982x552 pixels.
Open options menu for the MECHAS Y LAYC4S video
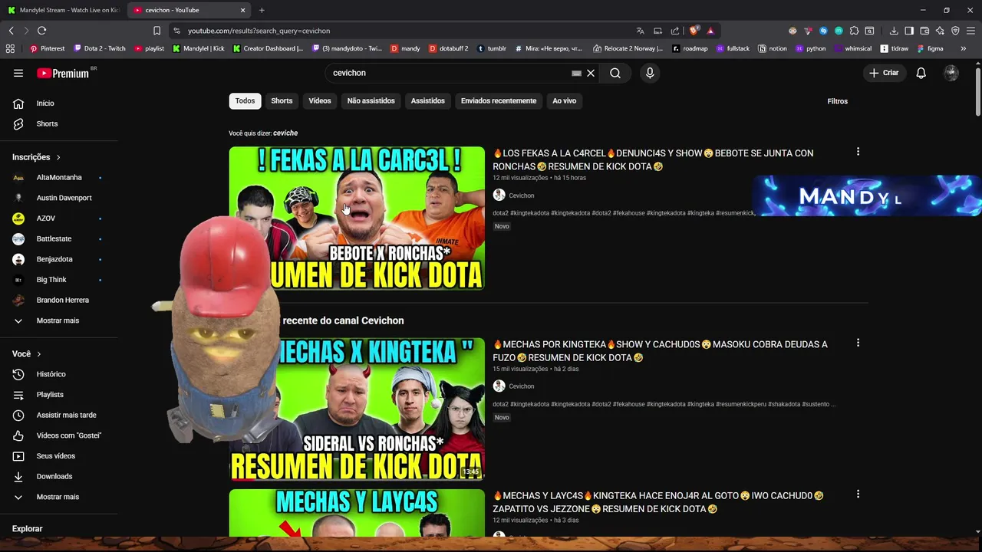click(858, 495)
